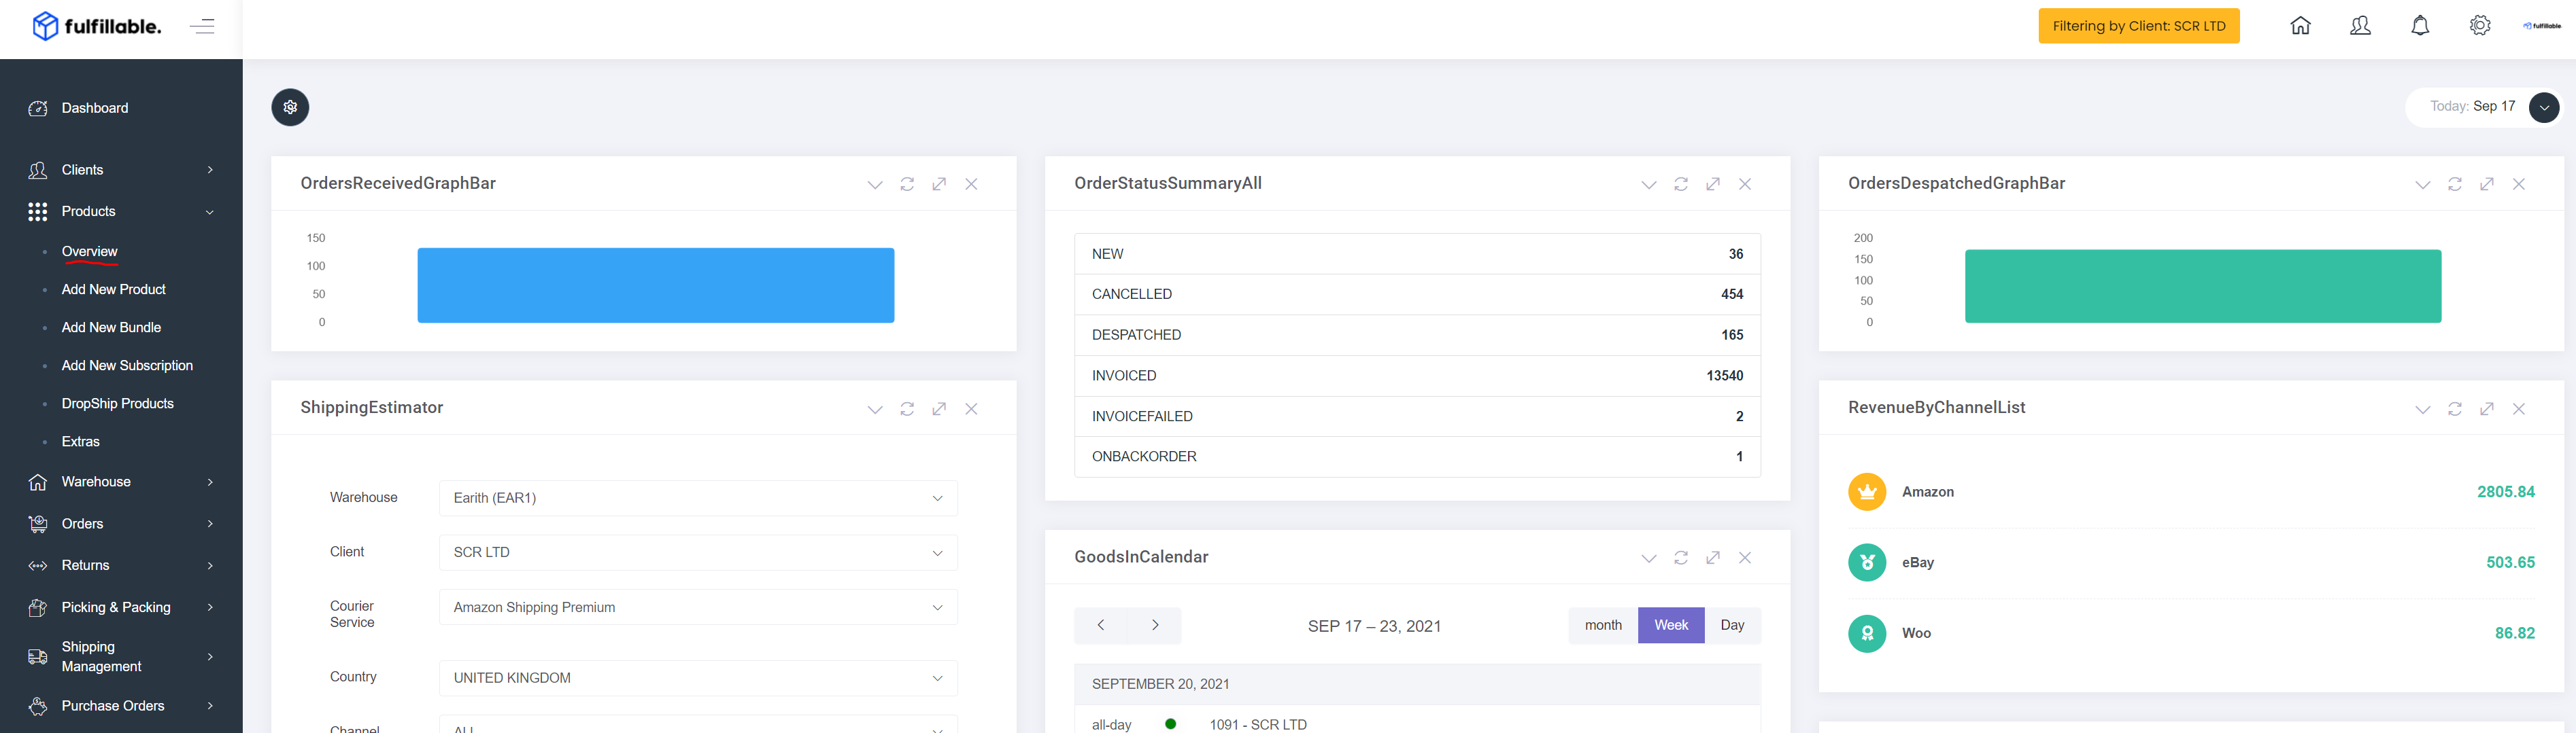Refresh the RevenueByChannelList widget
Image resolution: width=2576 pixels, height=733 pixels.
[2455, 408]
